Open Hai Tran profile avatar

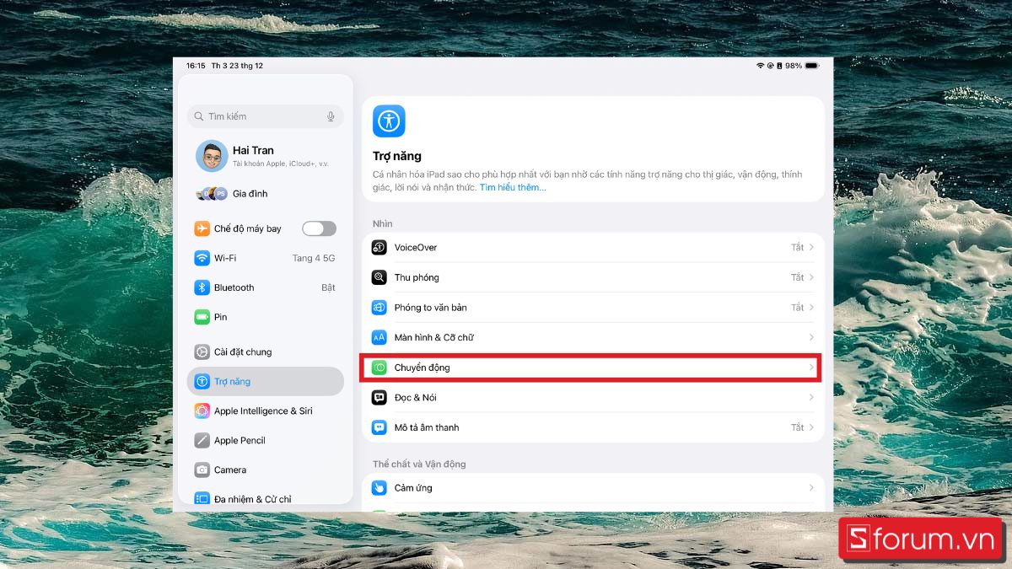click(x=212, y=156)
